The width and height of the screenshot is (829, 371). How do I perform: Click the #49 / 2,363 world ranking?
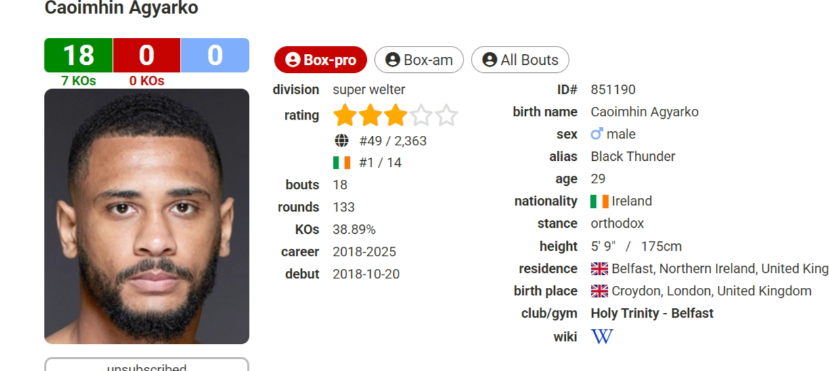point(393,141)
